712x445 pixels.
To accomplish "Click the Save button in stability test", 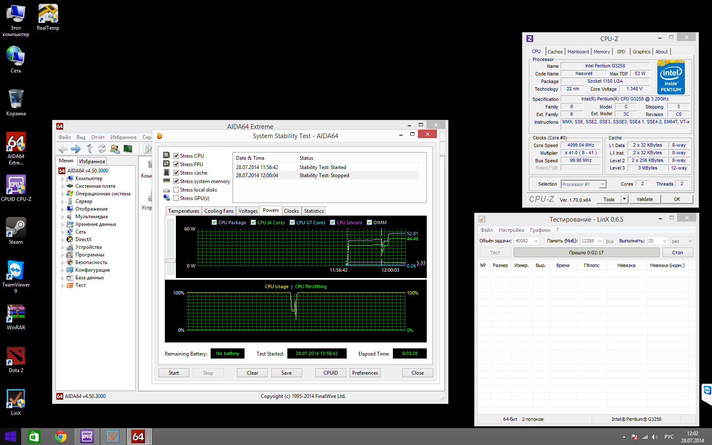I will [286, 373].
